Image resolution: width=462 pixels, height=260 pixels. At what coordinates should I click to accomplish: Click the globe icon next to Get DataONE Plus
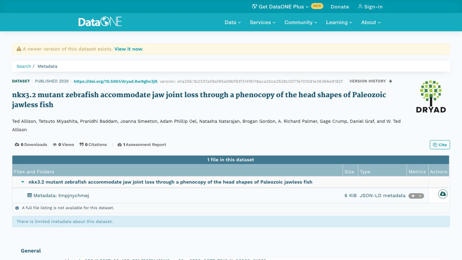[254, 6]
